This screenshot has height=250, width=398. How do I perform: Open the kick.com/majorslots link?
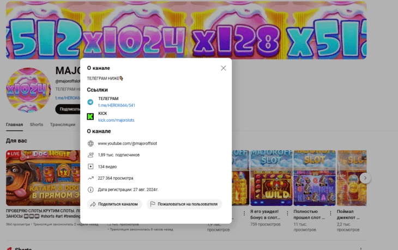click(x=116, y=120)
